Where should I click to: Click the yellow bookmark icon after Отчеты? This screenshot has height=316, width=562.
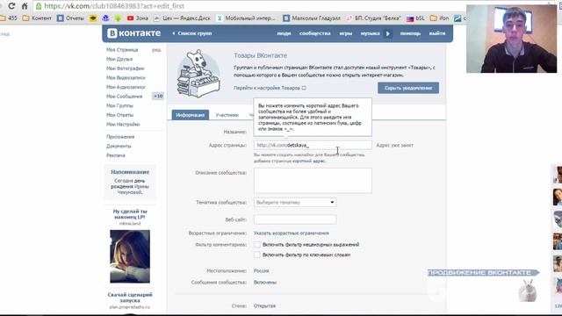coord(93,18)
